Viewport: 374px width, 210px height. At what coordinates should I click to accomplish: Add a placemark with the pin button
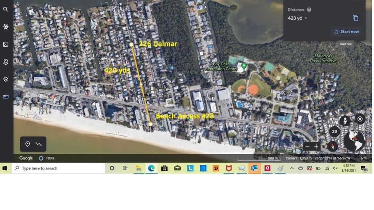click(28, 144)
